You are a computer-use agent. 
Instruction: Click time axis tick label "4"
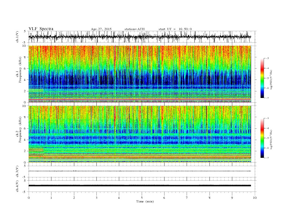(119, 198)
